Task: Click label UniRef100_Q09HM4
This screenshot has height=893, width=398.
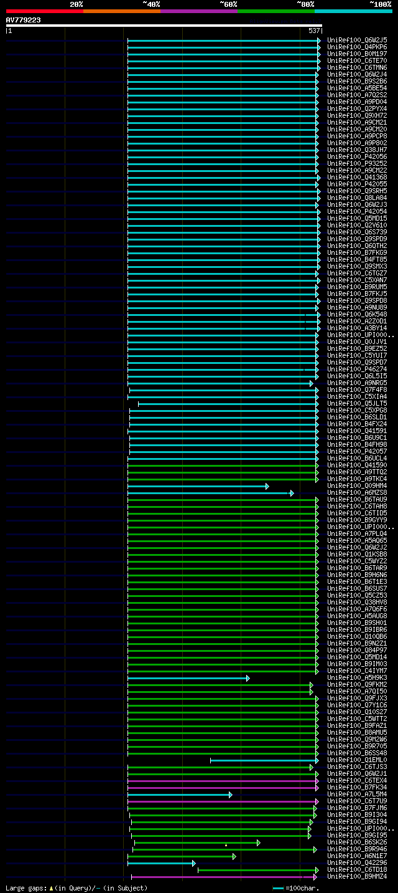Action: click(x=357, y=485)
